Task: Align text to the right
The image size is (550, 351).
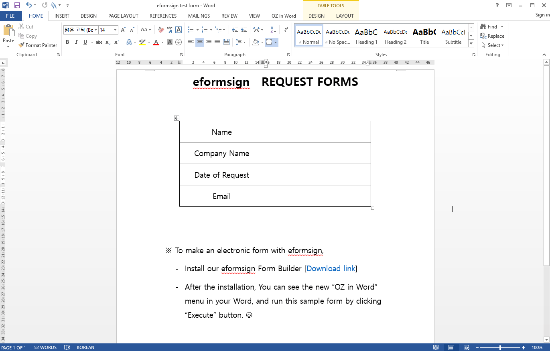Action: (209, 42)
